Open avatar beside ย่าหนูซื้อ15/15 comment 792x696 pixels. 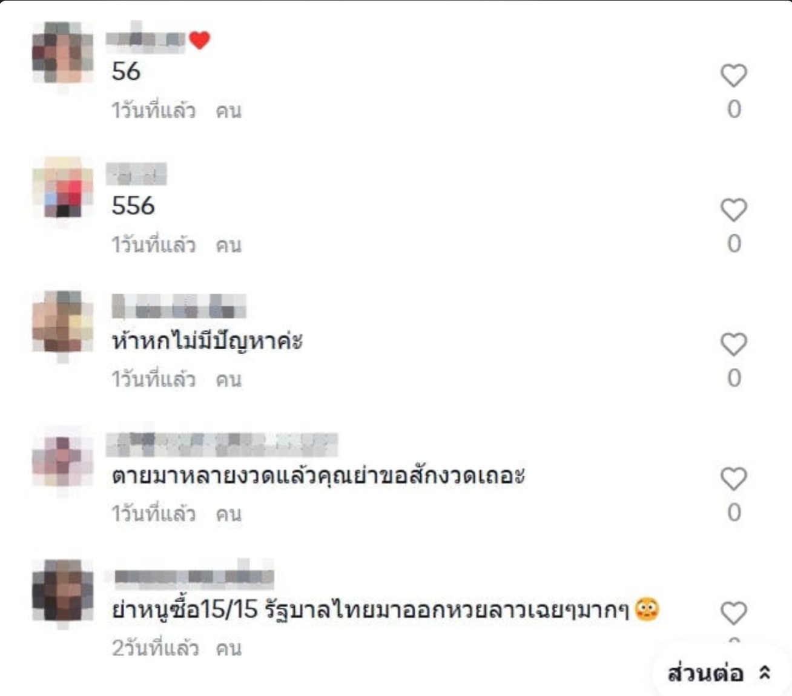click(x=62, y=590)
